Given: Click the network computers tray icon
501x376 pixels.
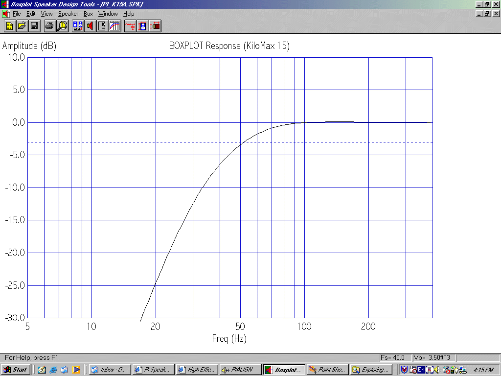Looking at the screenshot, I should (462, 370).
